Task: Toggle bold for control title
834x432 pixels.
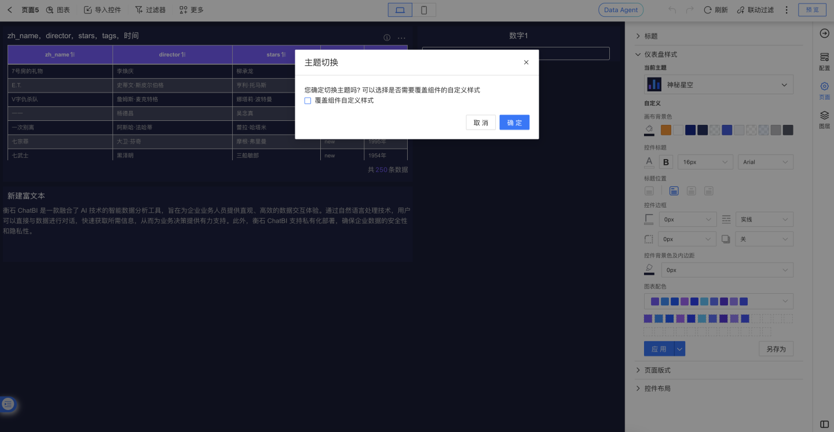Action: click(666, 162)
